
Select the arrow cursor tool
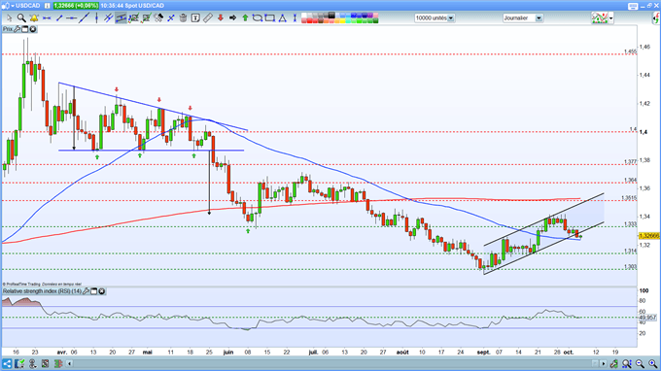[9, 18]
